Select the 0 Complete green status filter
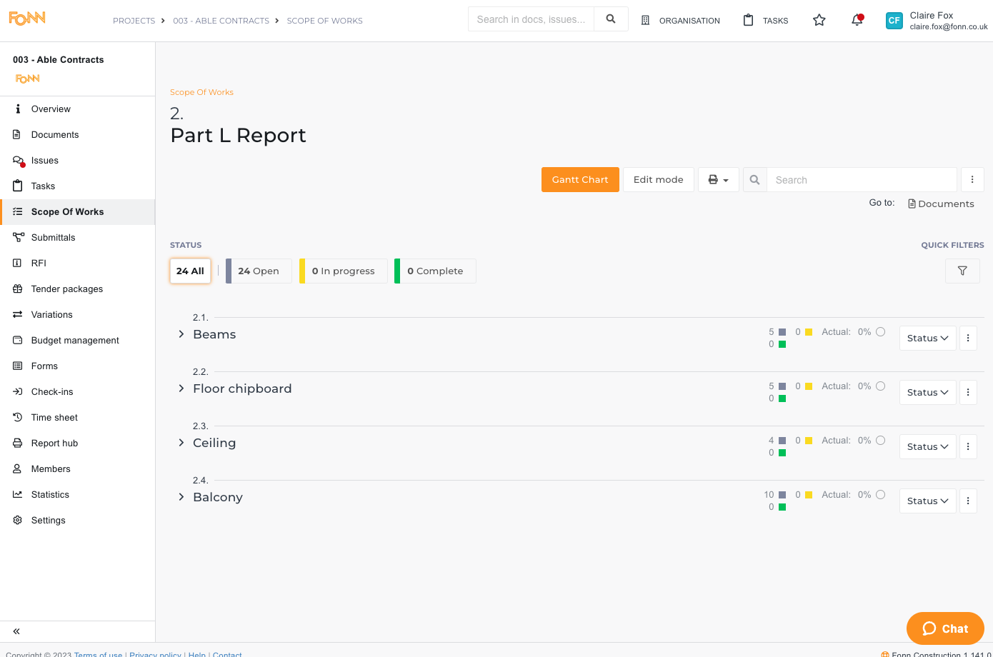The height and width of the screenshot is (657, 993). [435, 271]
